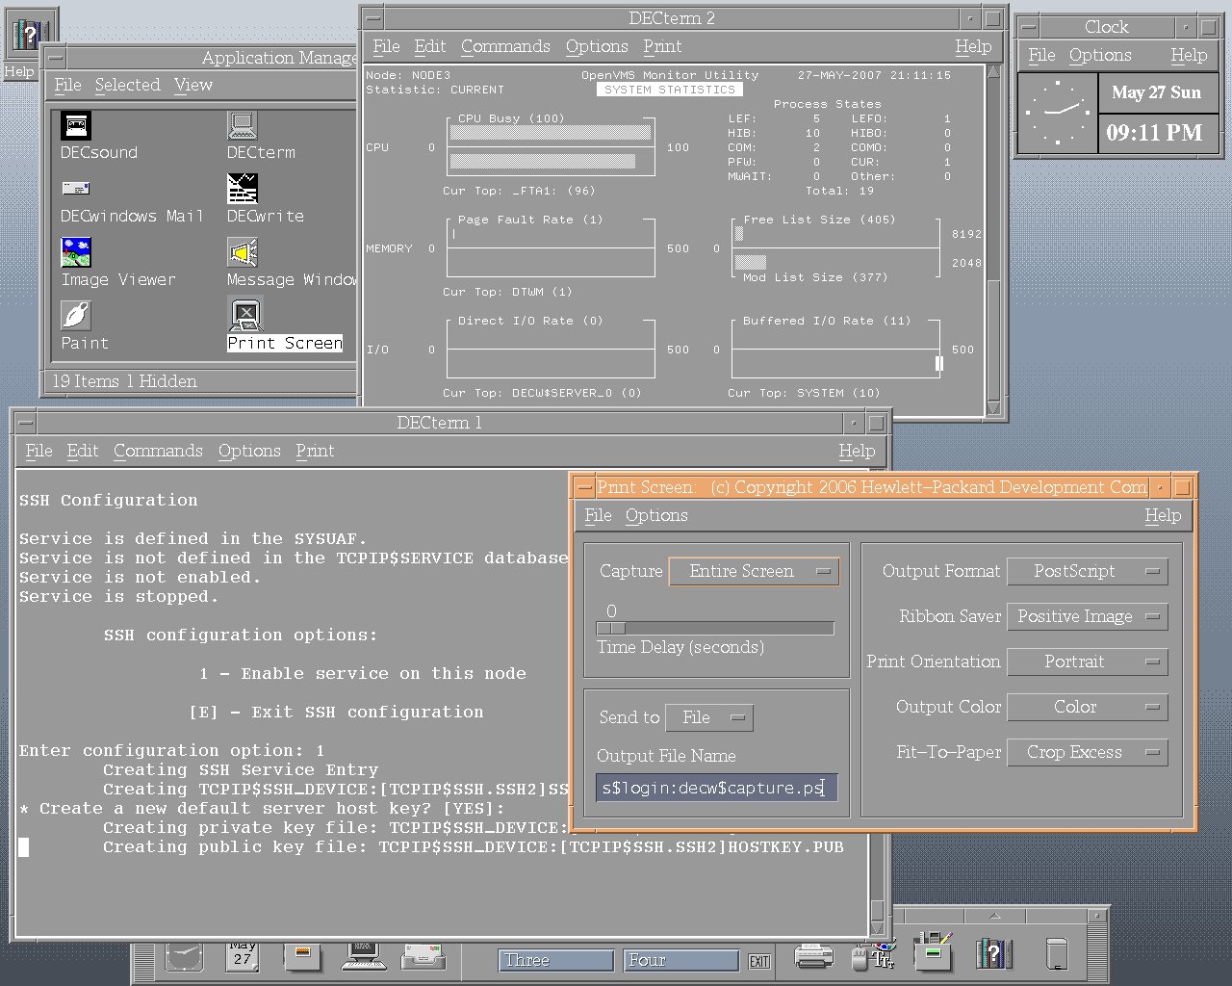Launch DECterm from Application Manager
Image resolution: width=1232 pixels, height=986 pixels.
pos(242,125)
